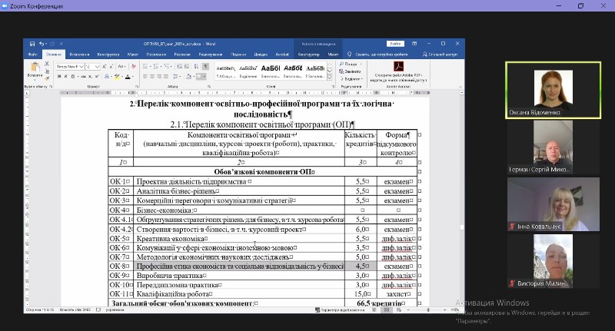
Task: Open ribbon display options icon
Action: [x=414, y=44]
